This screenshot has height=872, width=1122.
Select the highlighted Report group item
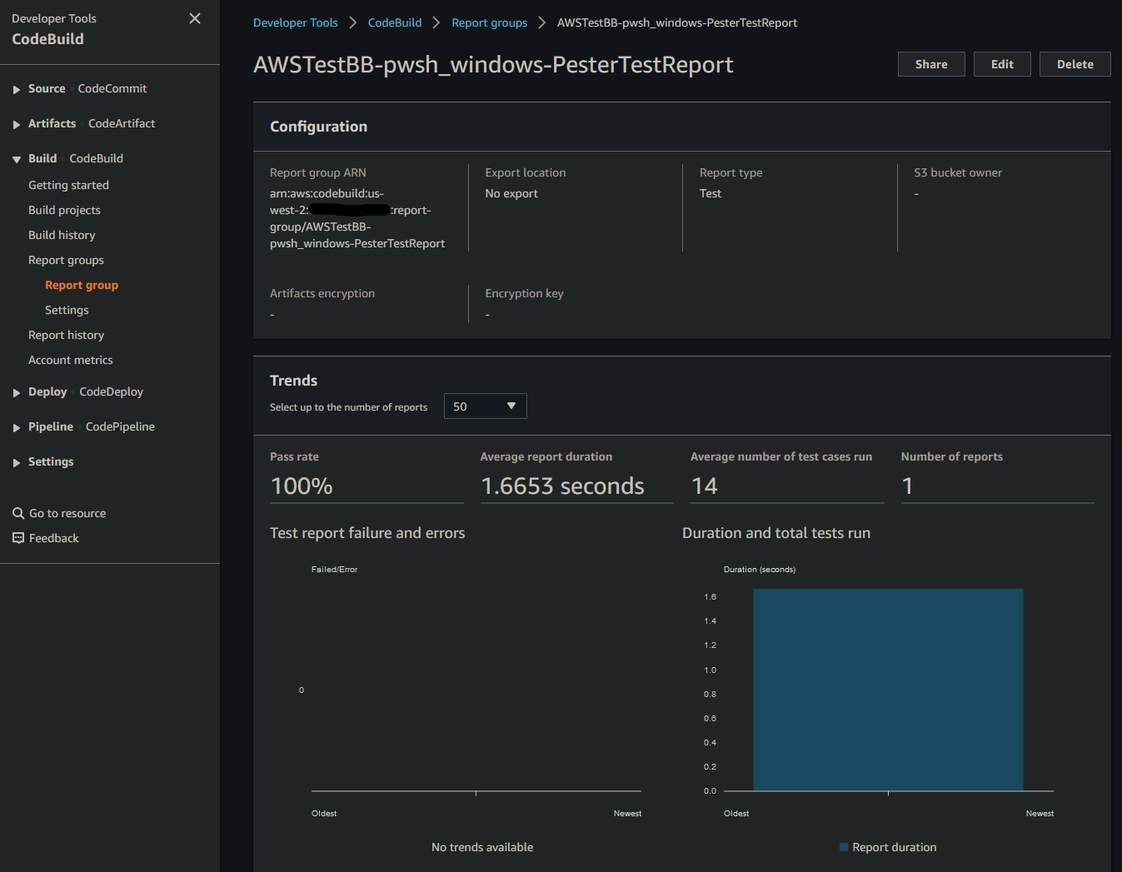[82, 285]
